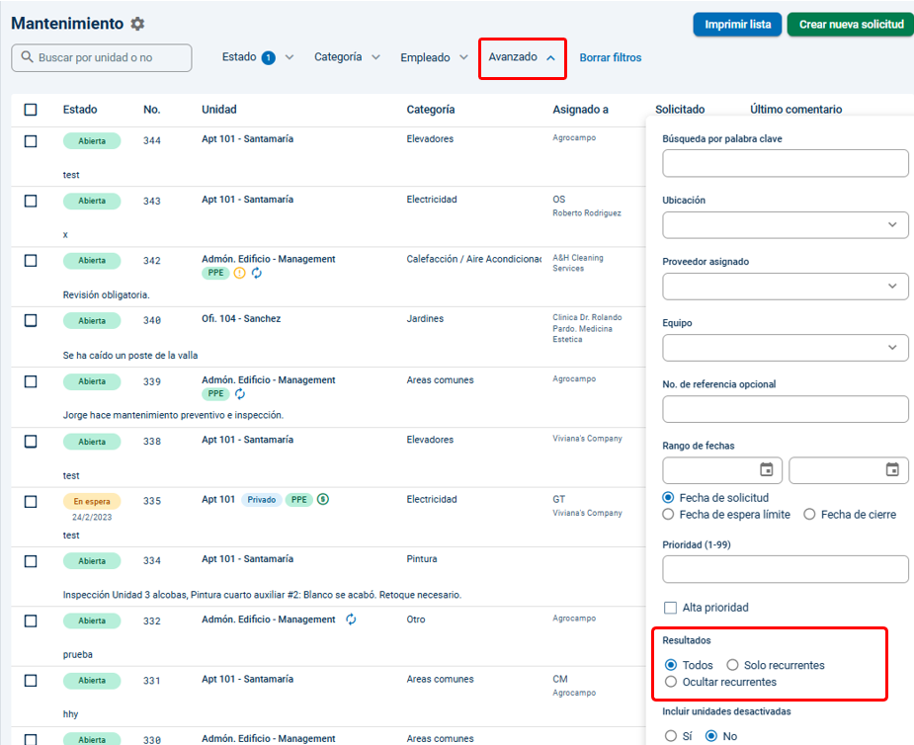
Task: Click En espera status badge
Action: tap(92, 501)
